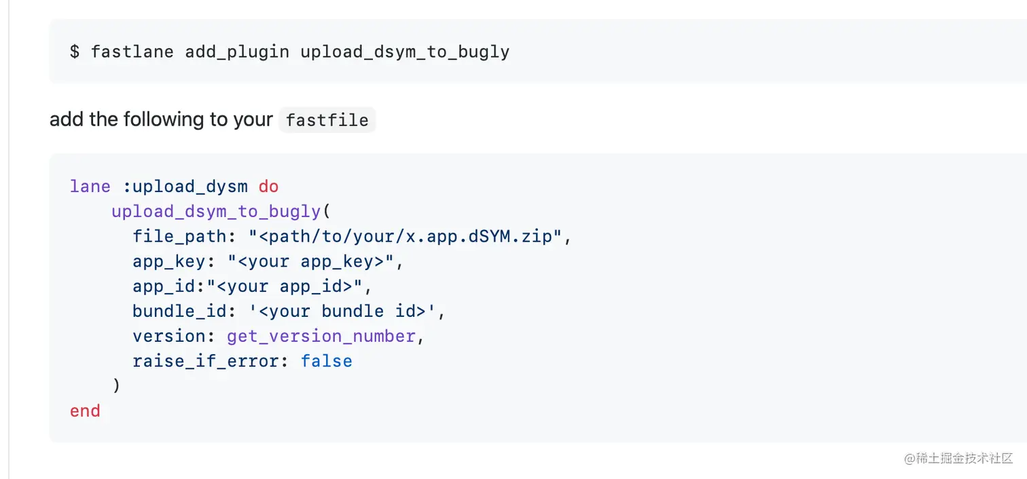Click the inline 'fastfile' code label

327,120
